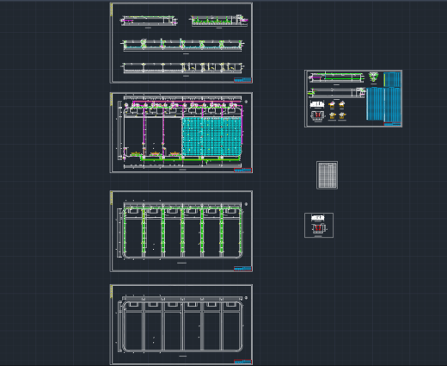The height and width of the screenshot is (366, 447).
Task: Select the title block of the topmost sheet
Action: point(242,80)
